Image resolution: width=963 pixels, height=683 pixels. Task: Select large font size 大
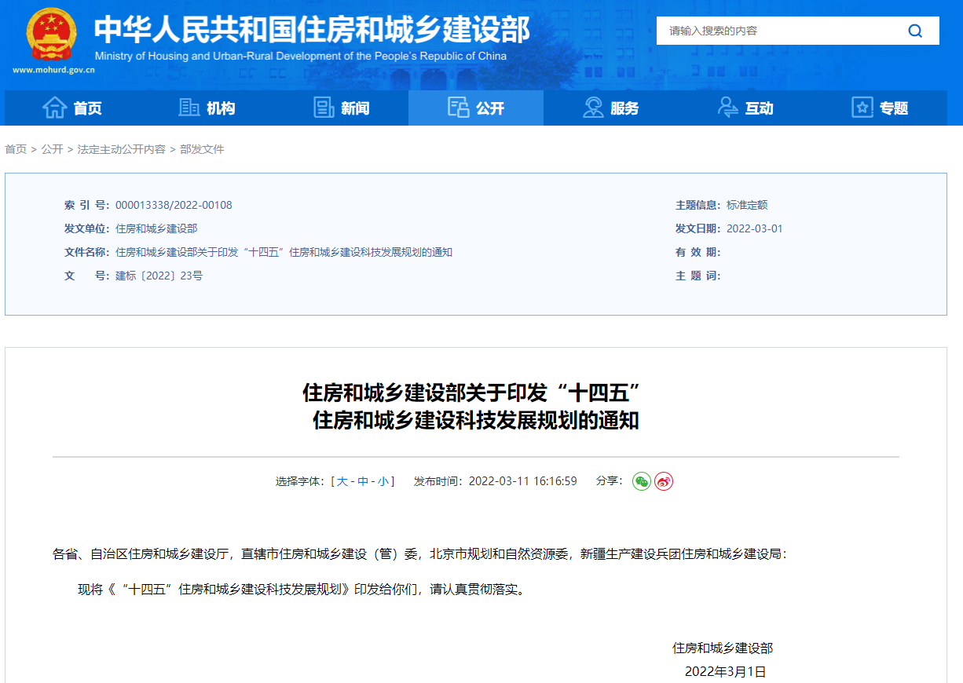342,481
